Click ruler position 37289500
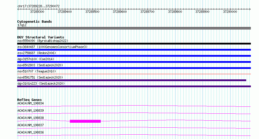Viewport: 259px width, 139px height. pyautogui.click(x=92, y=12)
